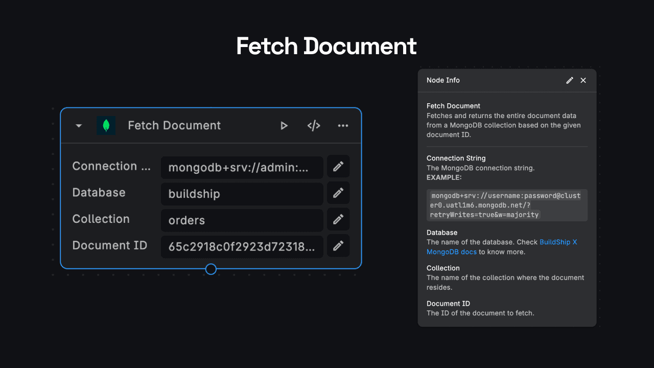This screenshot has height=368, width=654.
Task: Collapse the Fetch Document node with arrow
Action: tap(79, 126)
